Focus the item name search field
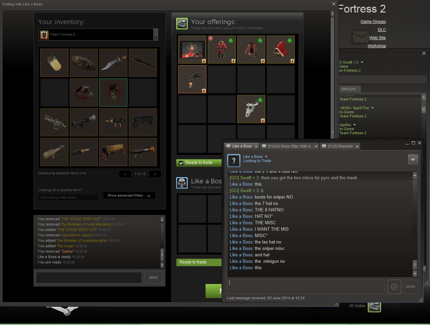 point(68,197)
